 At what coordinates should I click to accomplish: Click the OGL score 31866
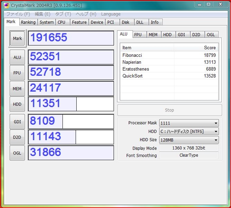71,153
